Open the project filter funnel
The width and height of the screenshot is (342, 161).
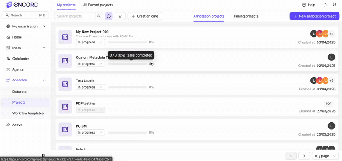(x=120, y=16)
